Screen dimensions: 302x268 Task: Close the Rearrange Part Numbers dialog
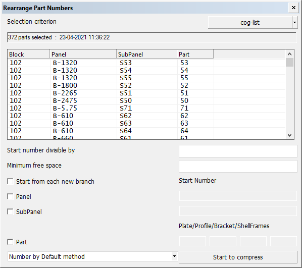pos(293,8)
